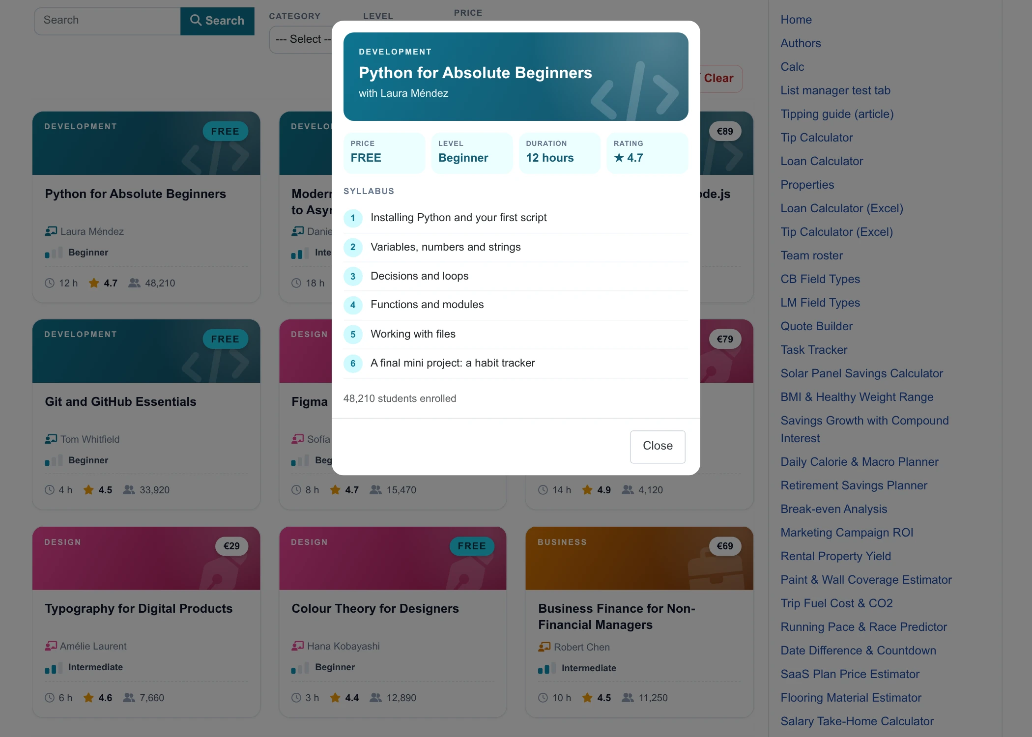This screenshot has height=737, width=1032.
Task: Click star icon beside 4.4 on Colour Theory card
Action: pyautogui.click(x=335, y=698)
